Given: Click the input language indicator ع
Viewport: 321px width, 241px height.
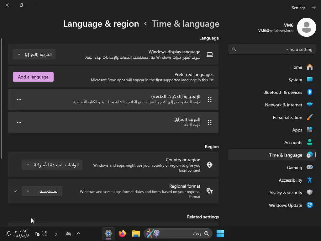Looking at the screenshot, I should tap(56, 234).
